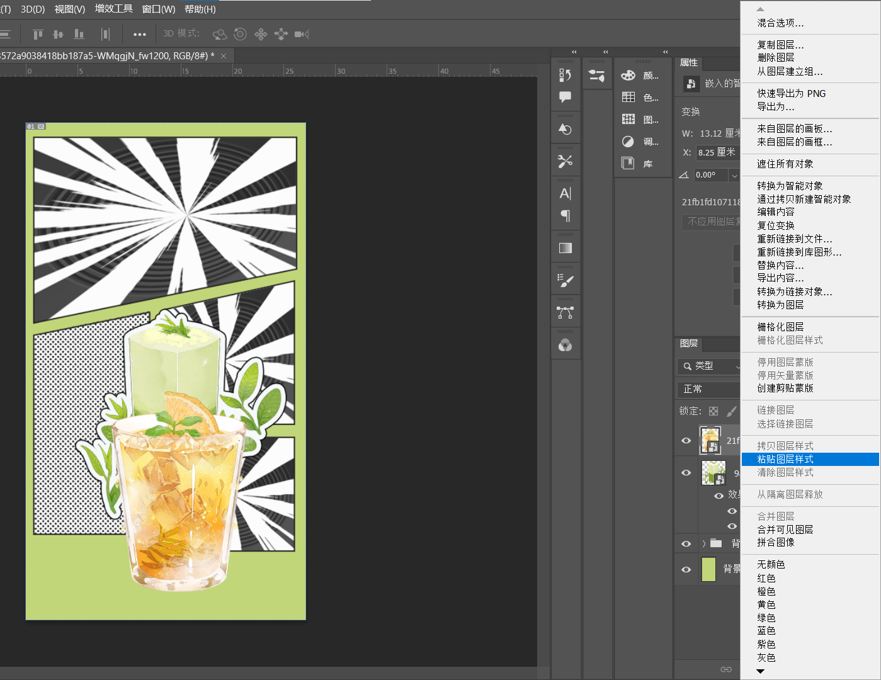Toggle the lock transparent pixels checkerboard icon
The width and height of the screenshot is (881, 680).
713,411
